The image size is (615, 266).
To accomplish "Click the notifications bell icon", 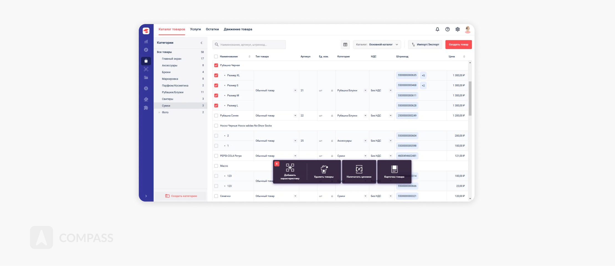I will point(437,29).
